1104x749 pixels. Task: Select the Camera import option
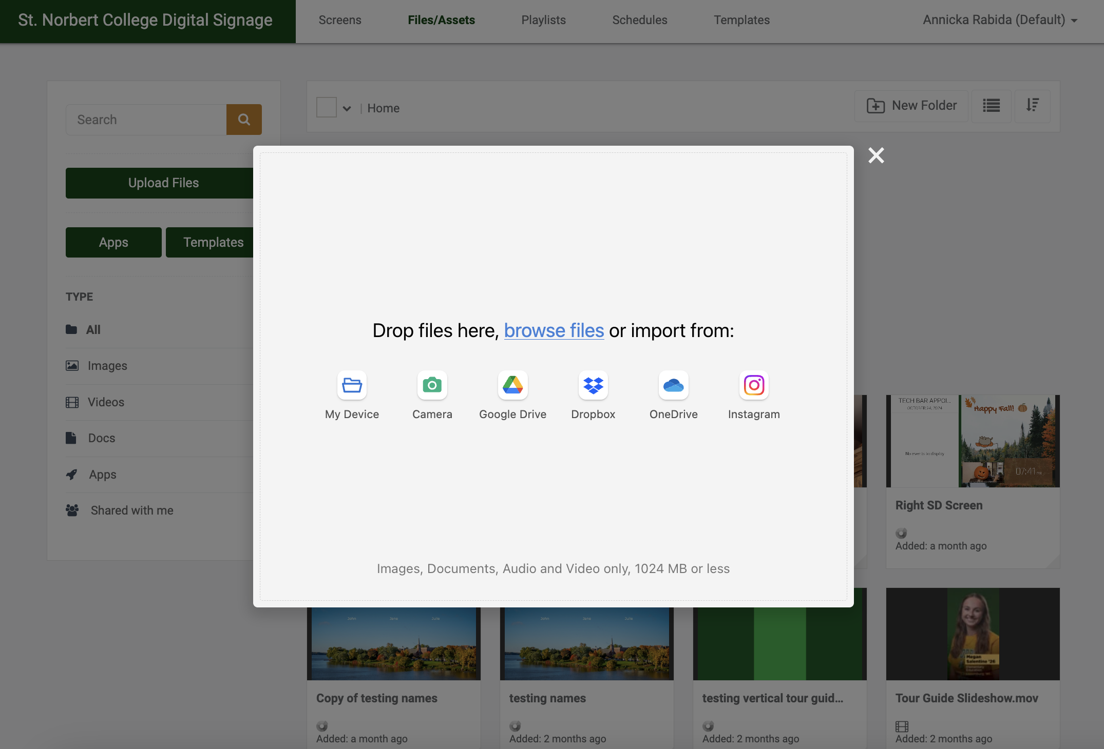tap(432, 395)
